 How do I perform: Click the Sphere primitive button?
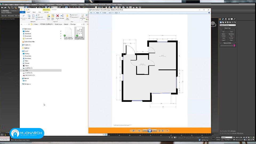(x=223, y=34)
